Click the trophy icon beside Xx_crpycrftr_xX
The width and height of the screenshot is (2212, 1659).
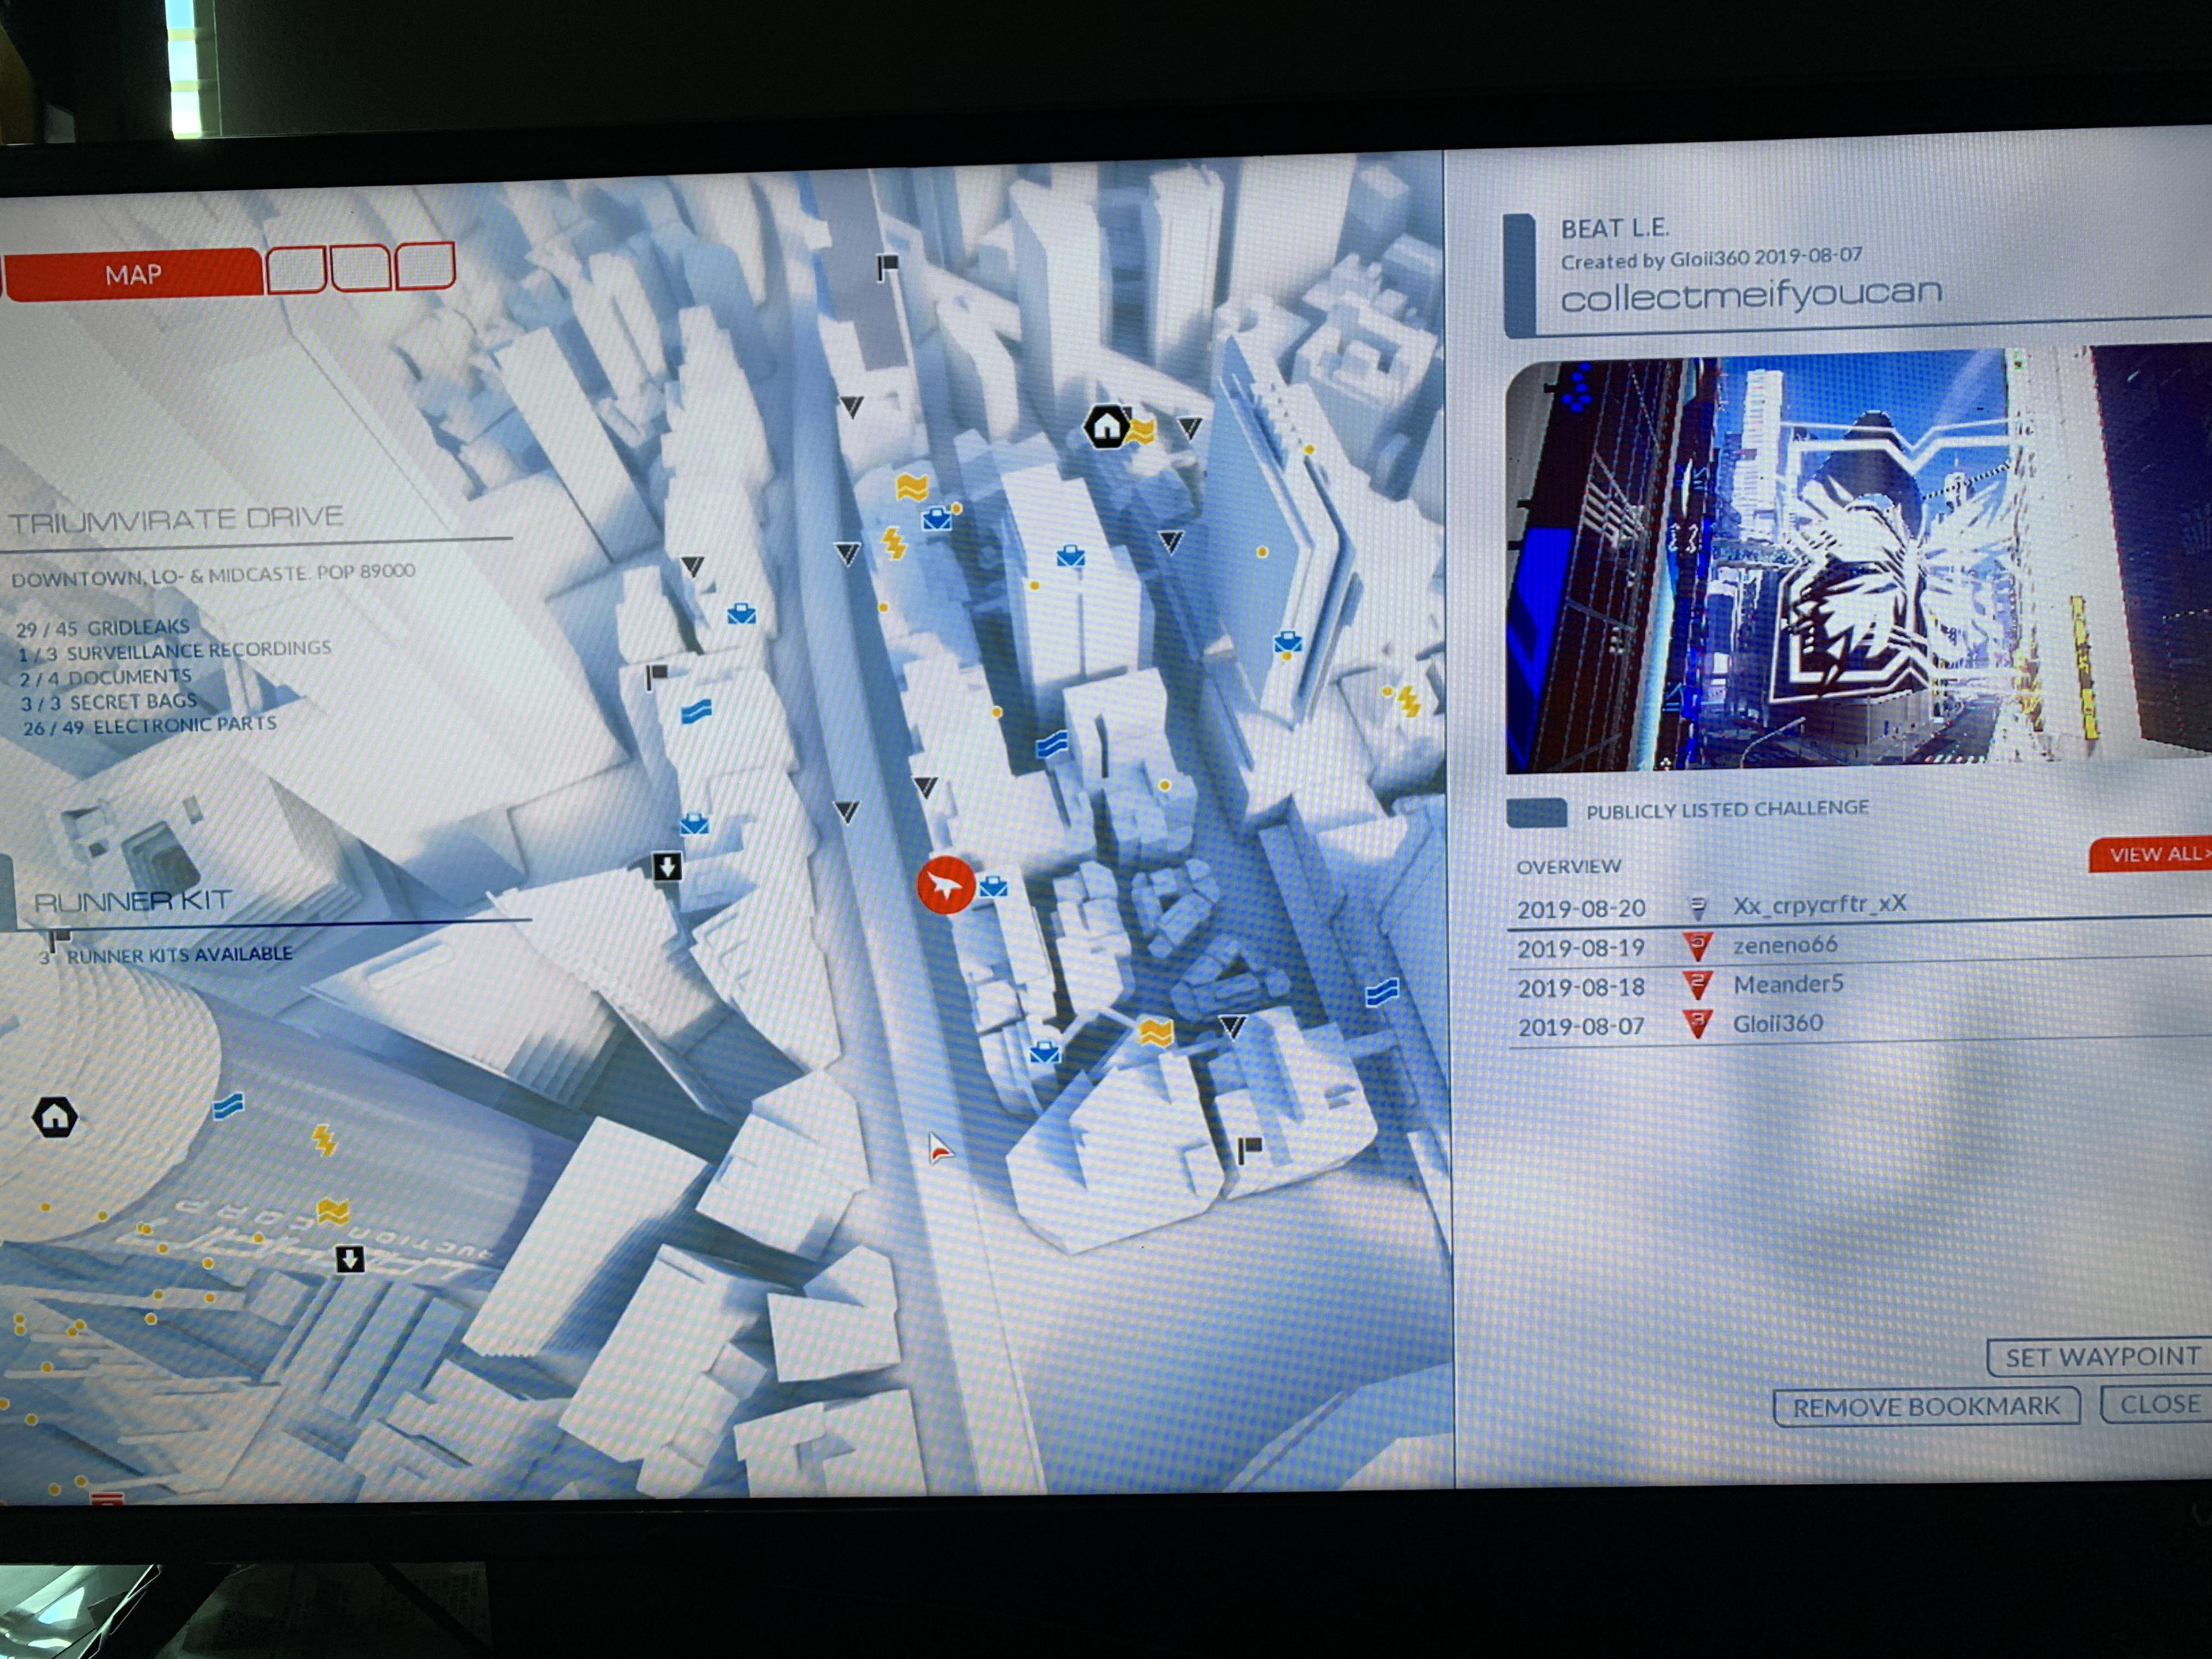pos(1697,908)
